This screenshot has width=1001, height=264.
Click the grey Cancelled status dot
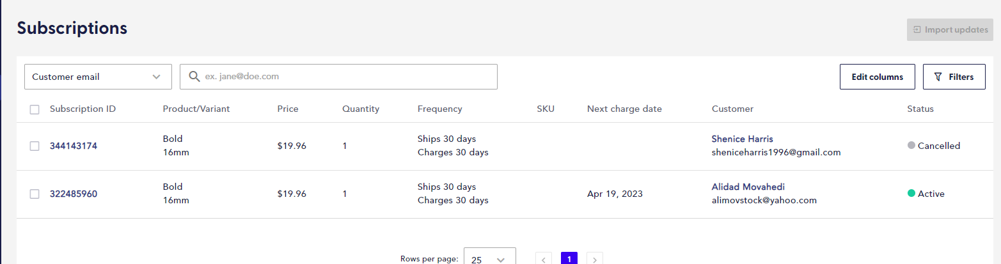(x=911, y=145)
